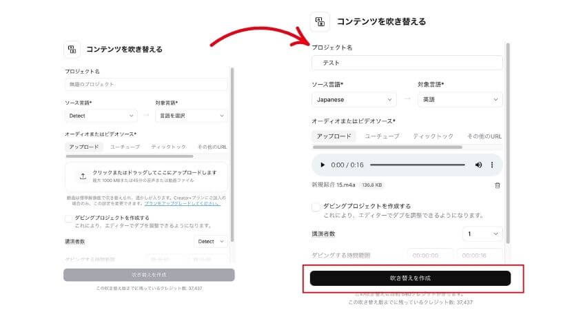Delete the 新規録音 15.m4a file with trash icon
Viewport: 572px width, 310px height.
point(497,185)
